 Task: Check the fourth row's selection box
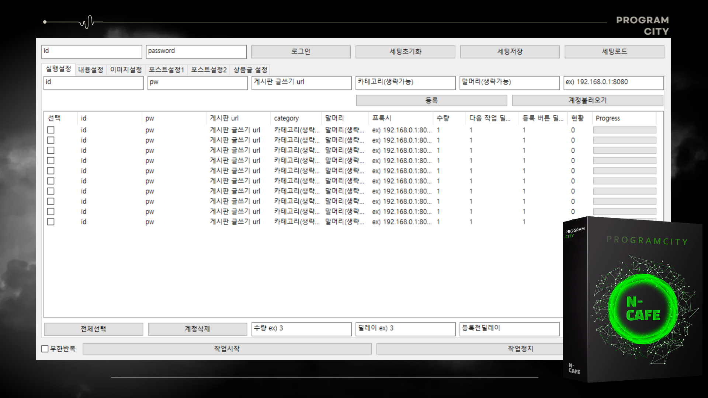click(x=51, y=161)
